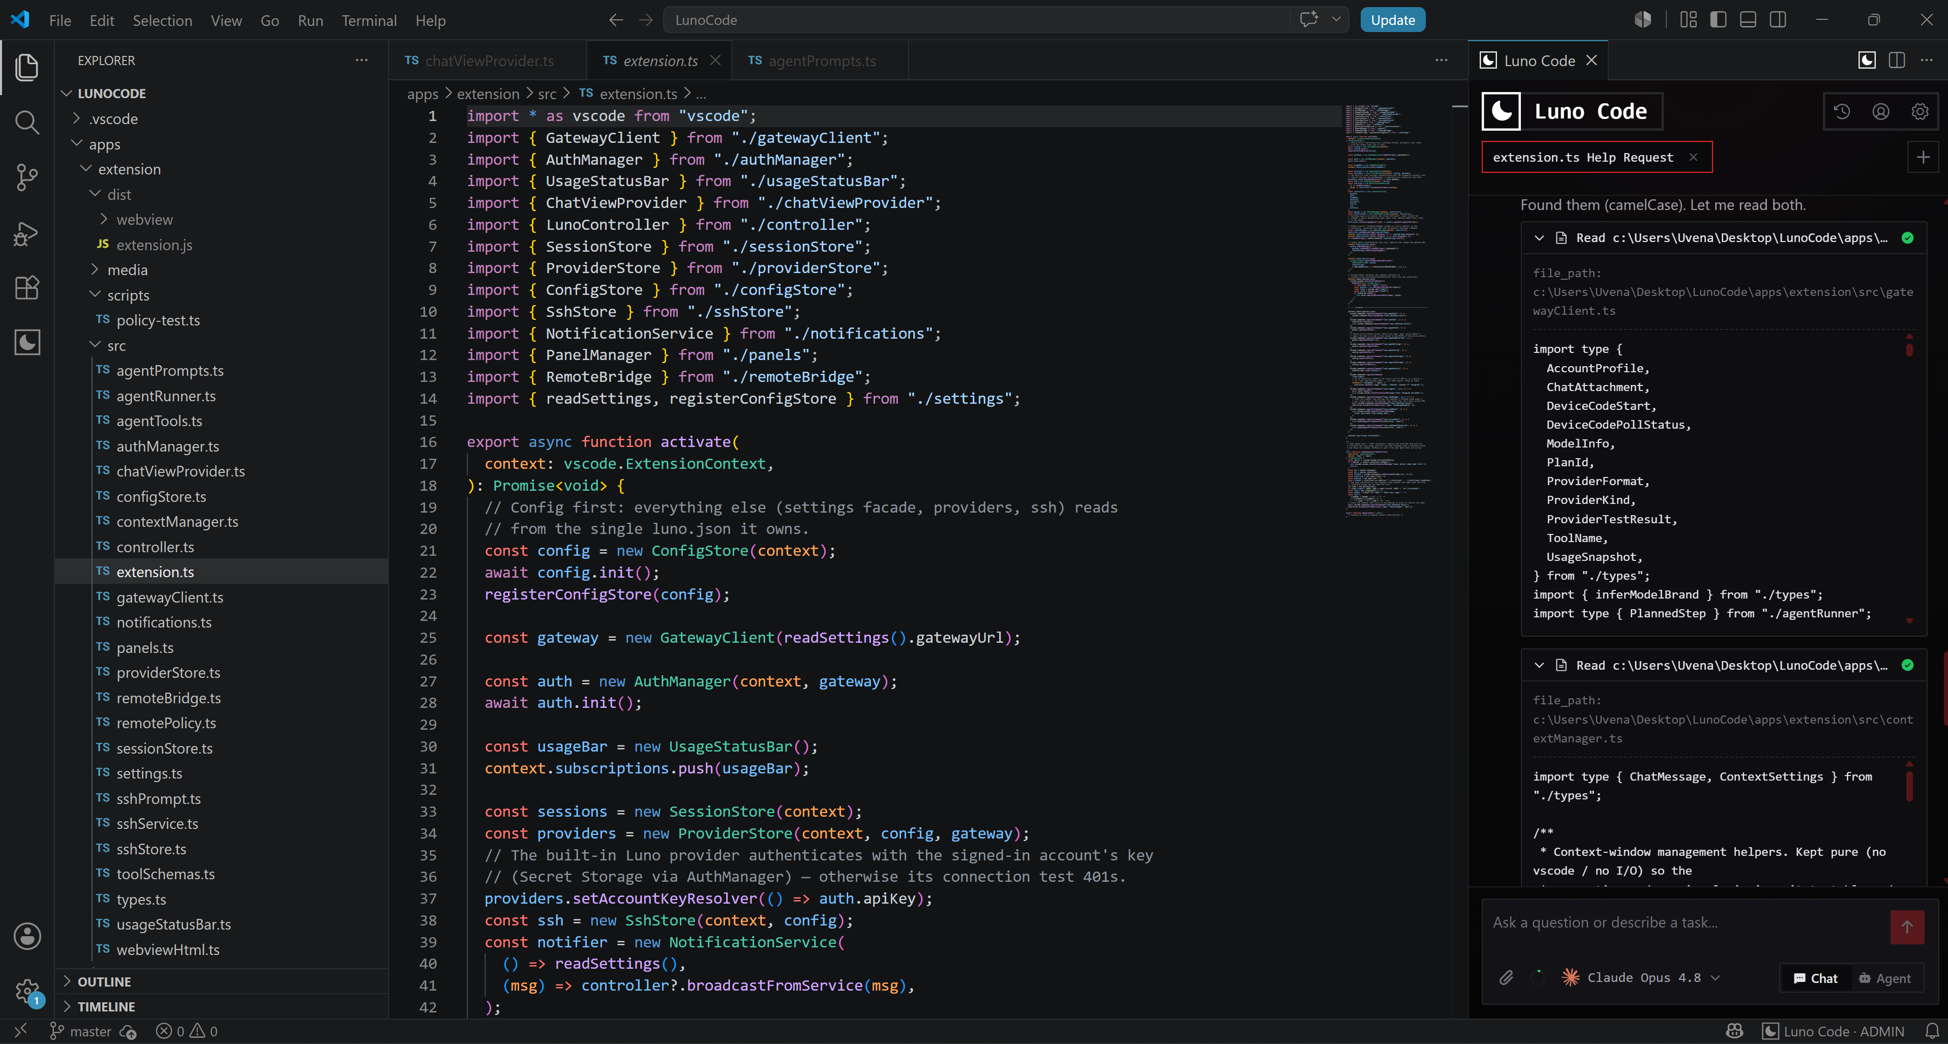Click the Update button
The image size is (1948, 1044).
(1392, 20)
